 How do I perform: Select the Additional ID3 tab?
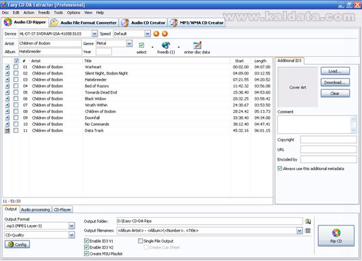290,61
